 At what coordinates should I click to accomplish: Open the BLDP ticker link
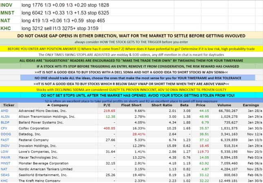5,123
